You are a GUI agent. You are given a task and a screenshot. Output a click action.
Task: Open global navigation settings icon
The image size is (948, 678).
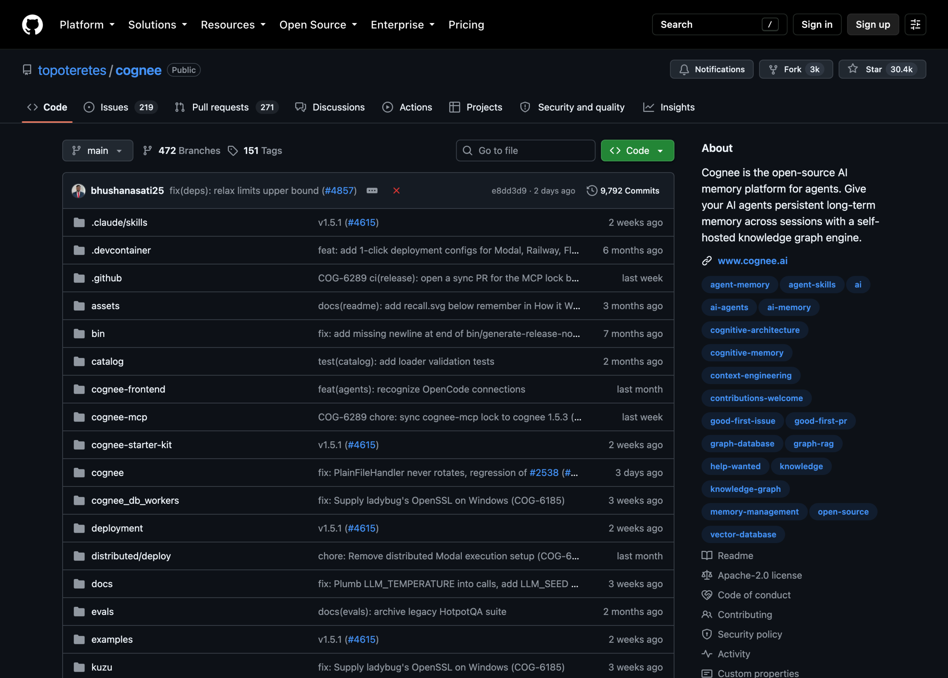pos(915,24)
